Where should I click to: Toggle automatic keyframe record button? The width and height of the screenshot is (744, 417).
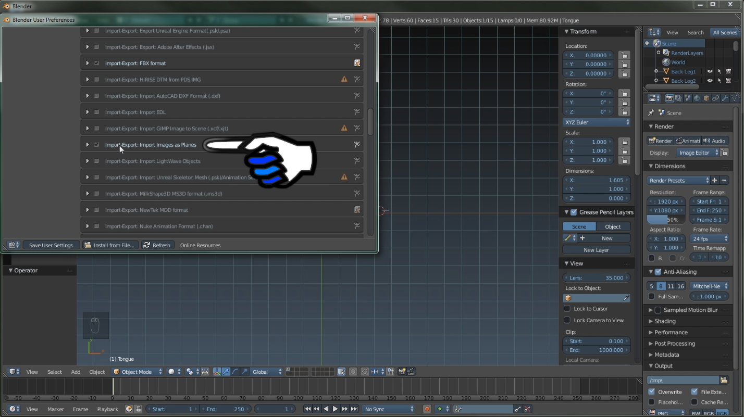(x=427, y=409)
